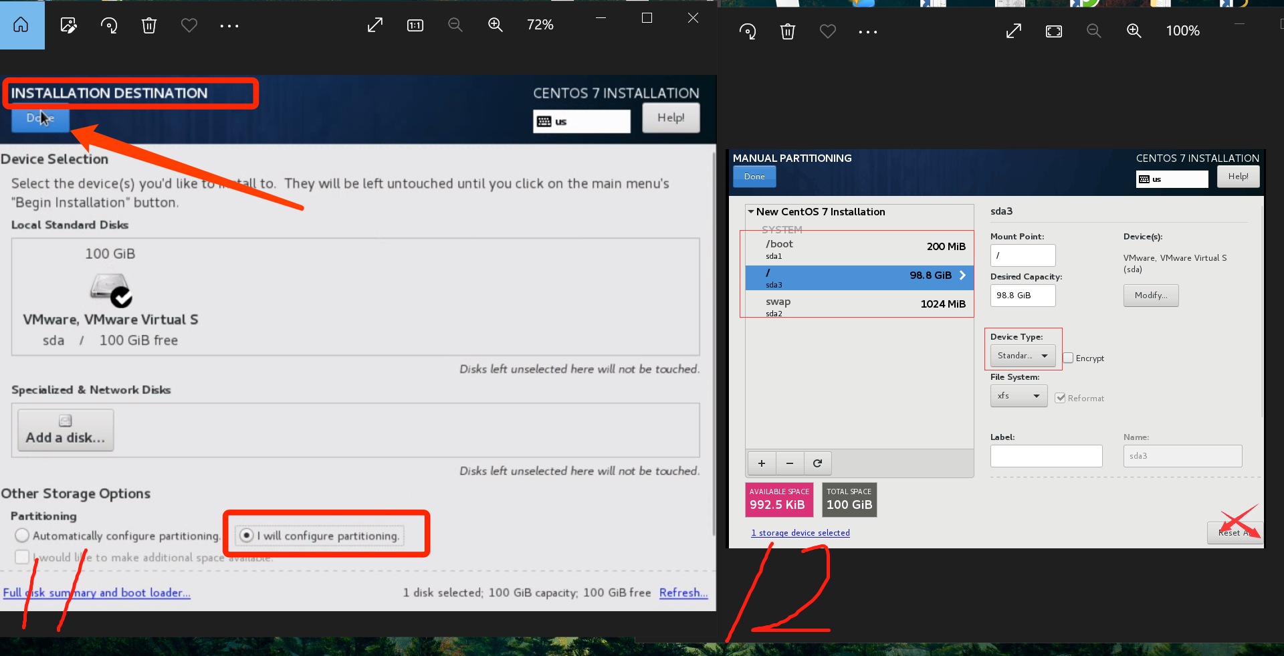Toggle the make additional space available checkbox
Viewport: 1284px width, 656px height.
(x=22, y=557)
